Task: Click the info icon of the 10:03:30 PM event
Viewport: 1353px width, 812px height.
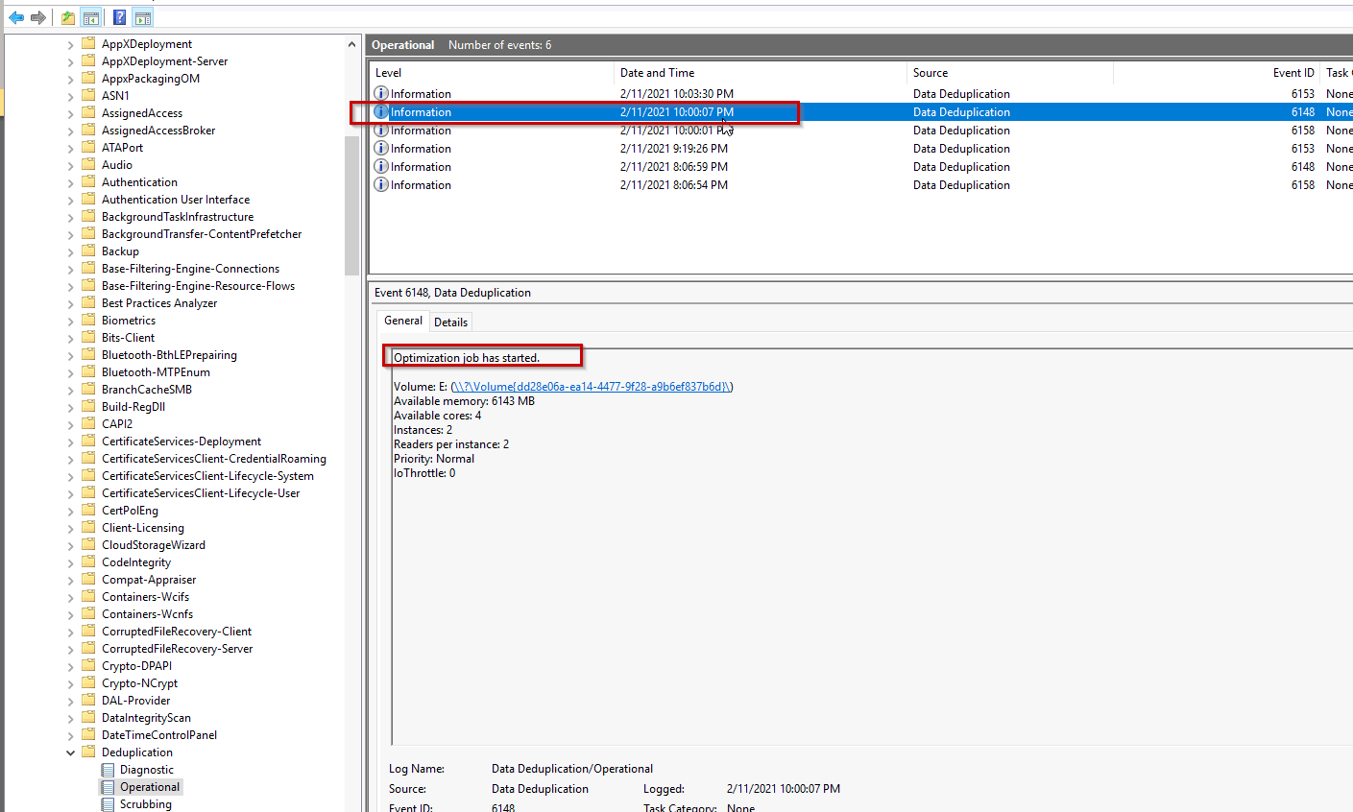Action: tap(381, 94)
